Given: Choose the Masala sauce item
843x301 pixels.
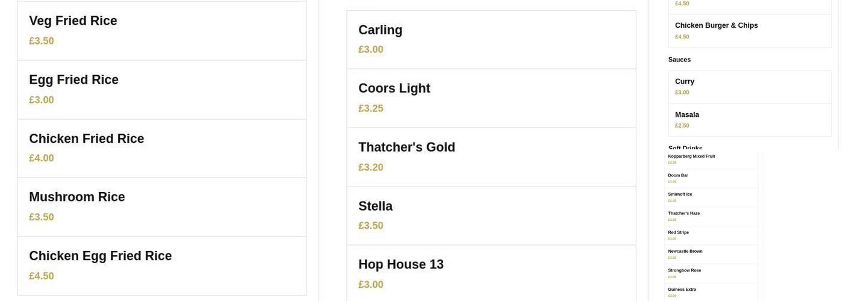Looking at the screenshot, I should [x=750, y=120].
